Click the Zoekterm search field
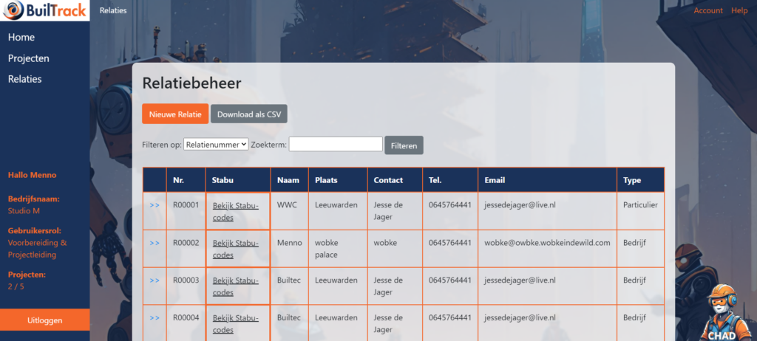757x341 pixels. (335, 145)
